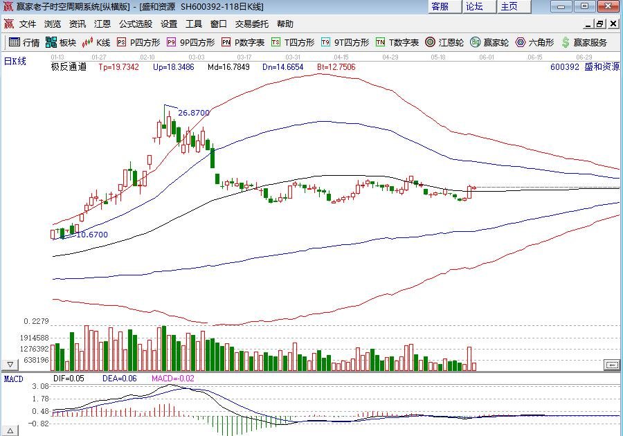Viewport: 623px width, 436px height.
Task: Open 赢家服务 service
Action: point(584,42)
